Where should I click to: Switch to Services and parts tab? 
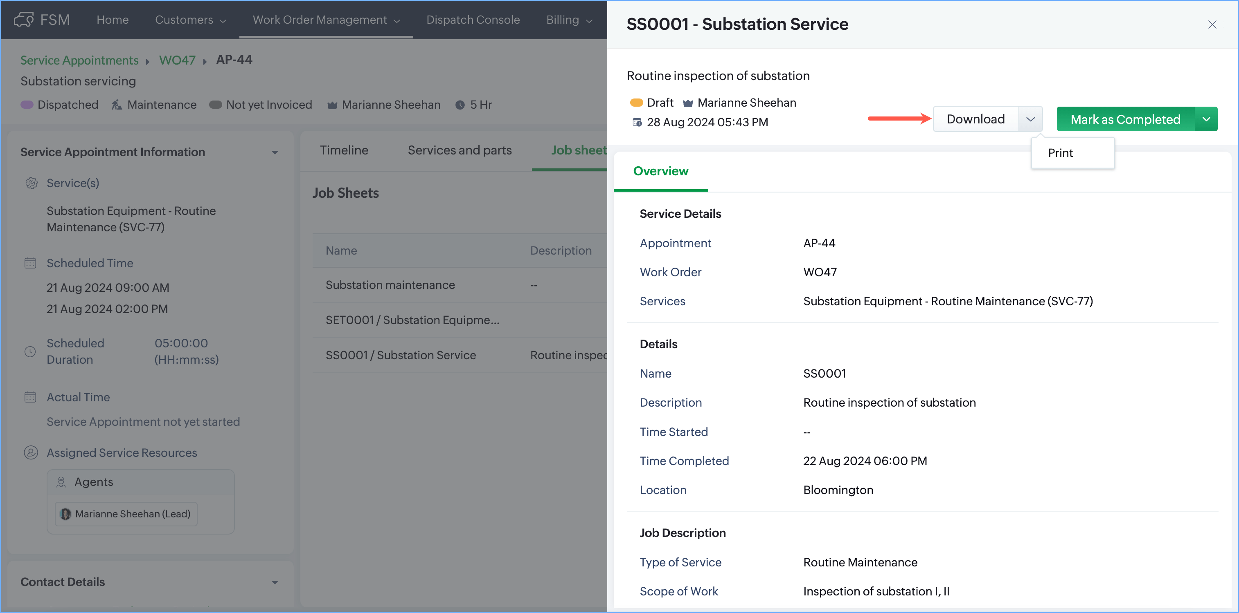pyautogui.click(x=460, y=150)
